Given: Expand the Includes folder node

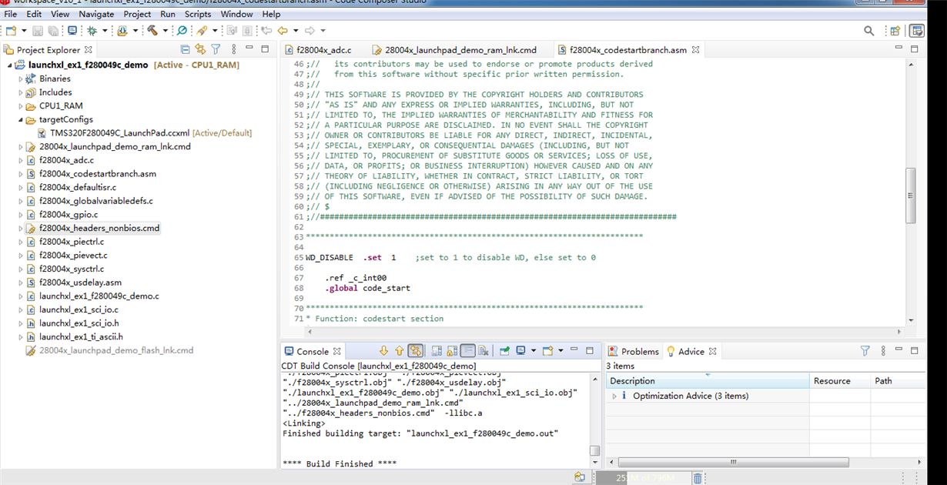Looking at the screenshot, I should pos(22,92).
